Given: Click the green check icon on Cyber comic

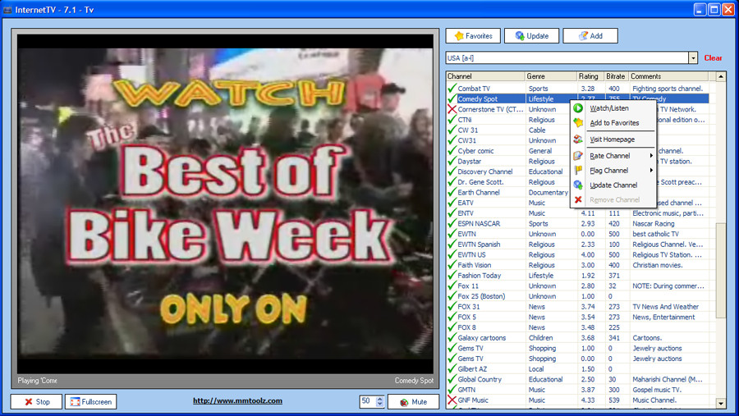Looking at the screenshot, I should [x=452, y=151].
